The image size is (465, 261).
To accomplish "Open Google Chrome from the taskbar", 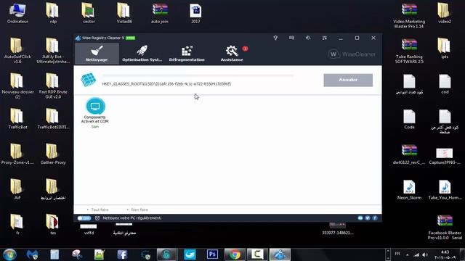I will 235,254.
